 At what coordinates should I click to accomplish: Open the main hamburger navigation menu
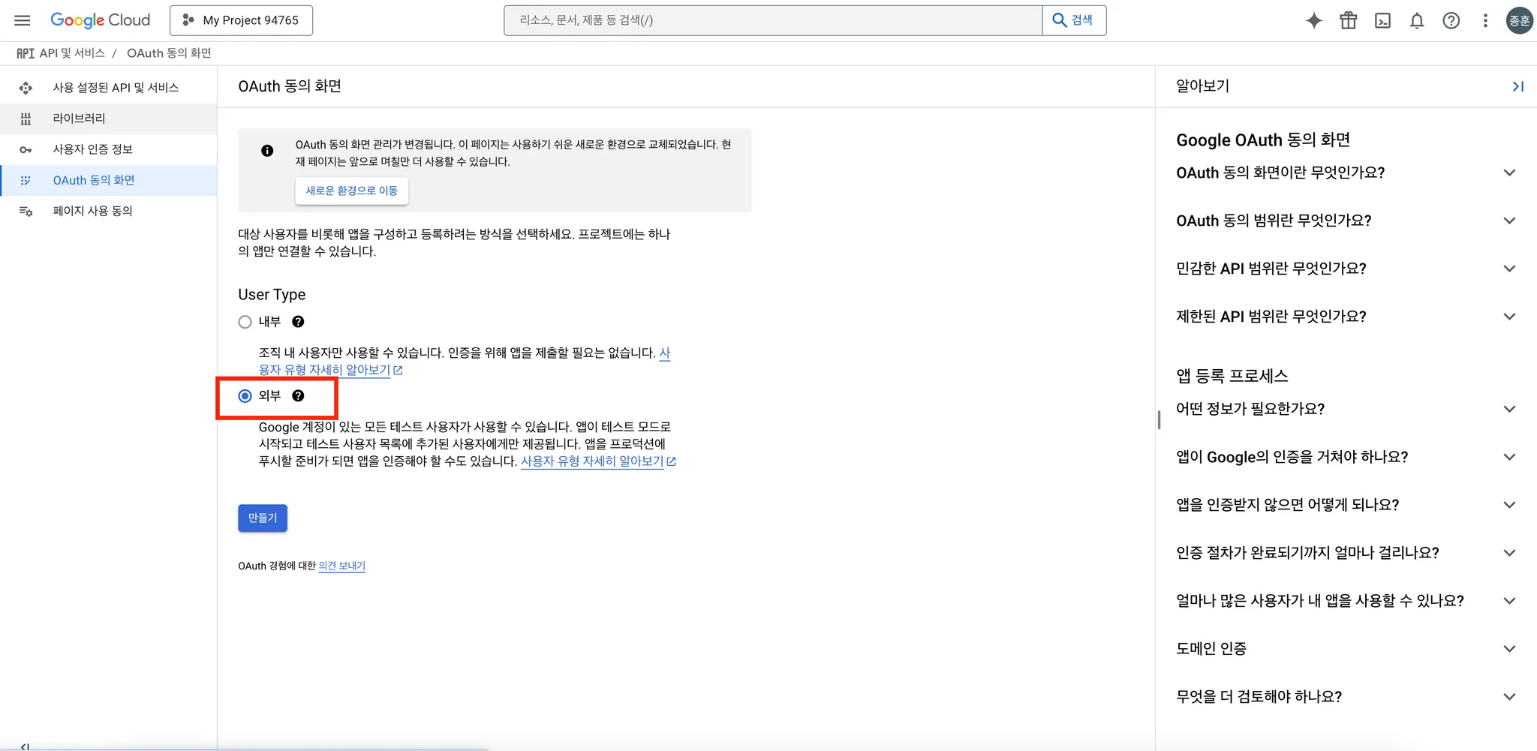(23, 20)
